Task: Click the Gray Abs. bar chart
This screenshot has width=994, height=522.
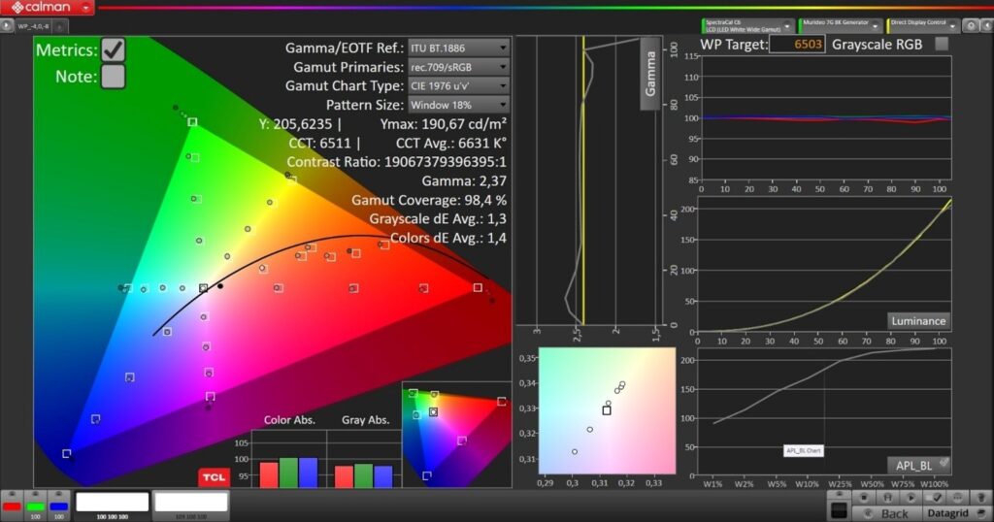Action: (365, 460)
